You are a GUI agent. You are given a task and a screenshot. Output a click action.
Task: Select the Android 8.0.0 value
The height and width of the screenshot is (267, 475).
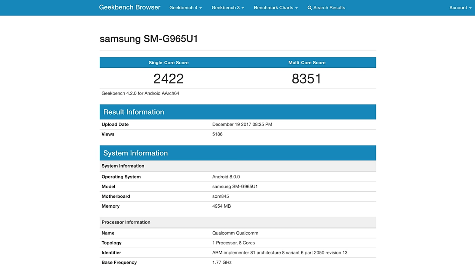click(226, 177)
